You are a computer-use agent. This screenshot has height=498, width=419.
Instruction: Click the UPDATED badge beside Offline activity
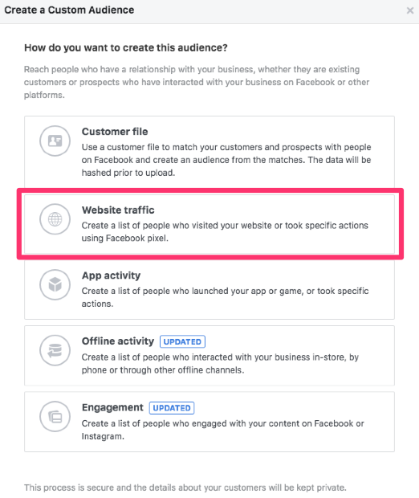[182, 341]
